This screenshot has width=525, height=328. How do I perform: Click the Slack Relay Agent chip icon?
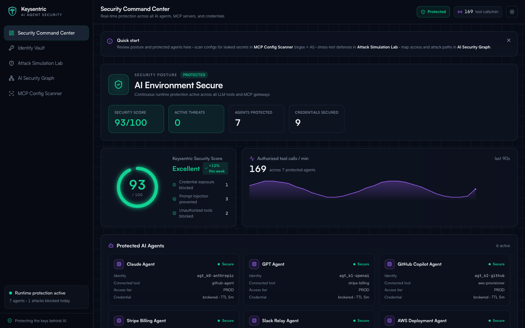pos(254,321)
